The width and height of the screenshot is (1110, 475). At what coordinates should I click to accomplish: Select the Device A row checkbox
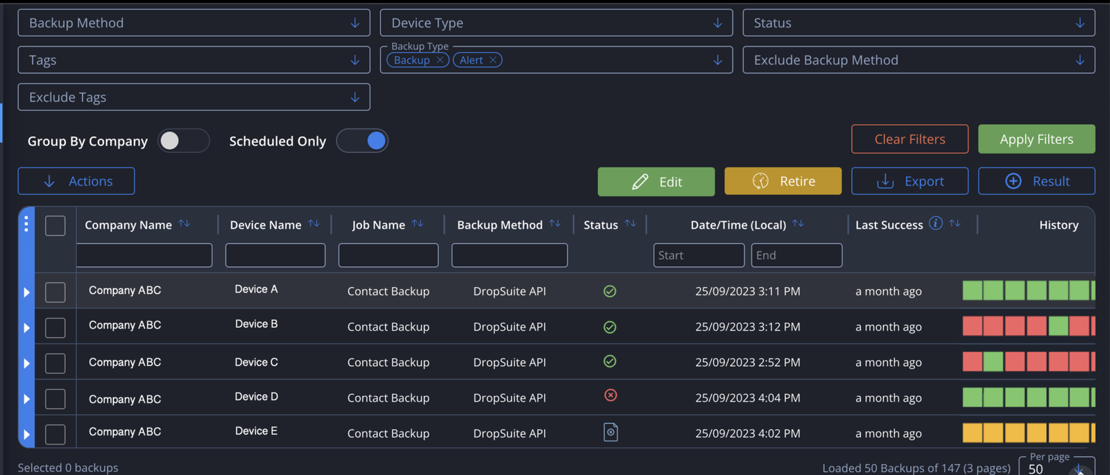[x=55, y=292]
